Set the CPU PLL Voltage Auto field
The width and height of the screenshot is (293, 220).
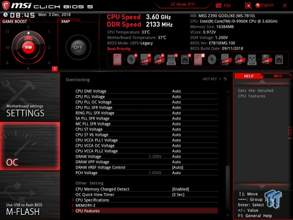pos(176,97)
